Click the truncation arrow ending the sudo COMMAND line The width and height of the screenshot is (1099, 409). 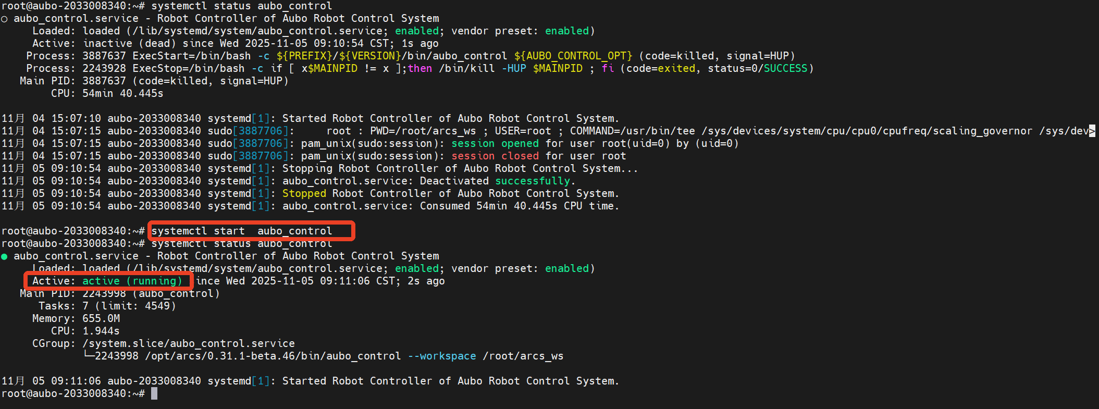coord(1092,131)
